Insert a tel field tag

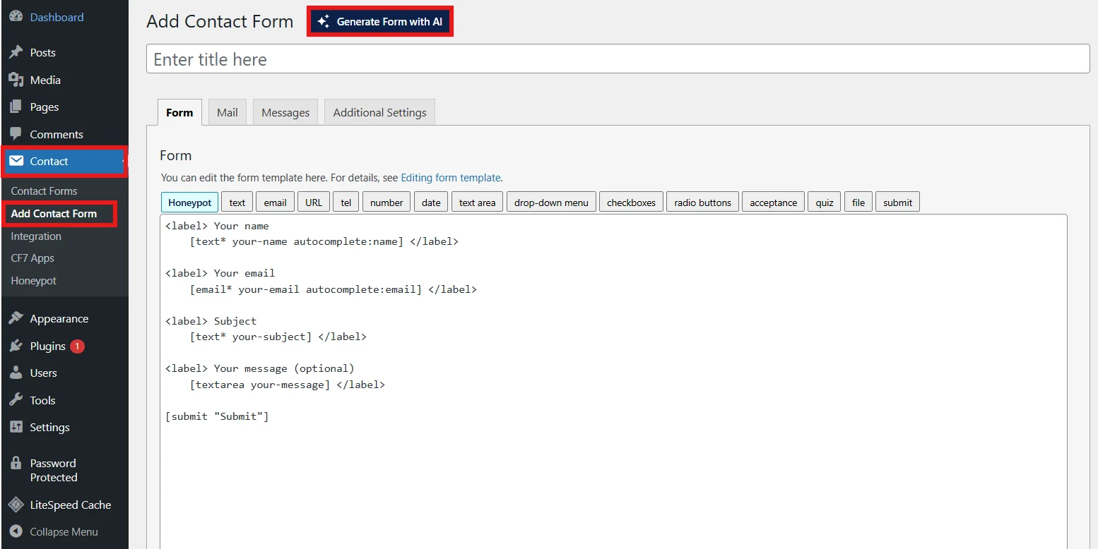click(x=346, y=203)
